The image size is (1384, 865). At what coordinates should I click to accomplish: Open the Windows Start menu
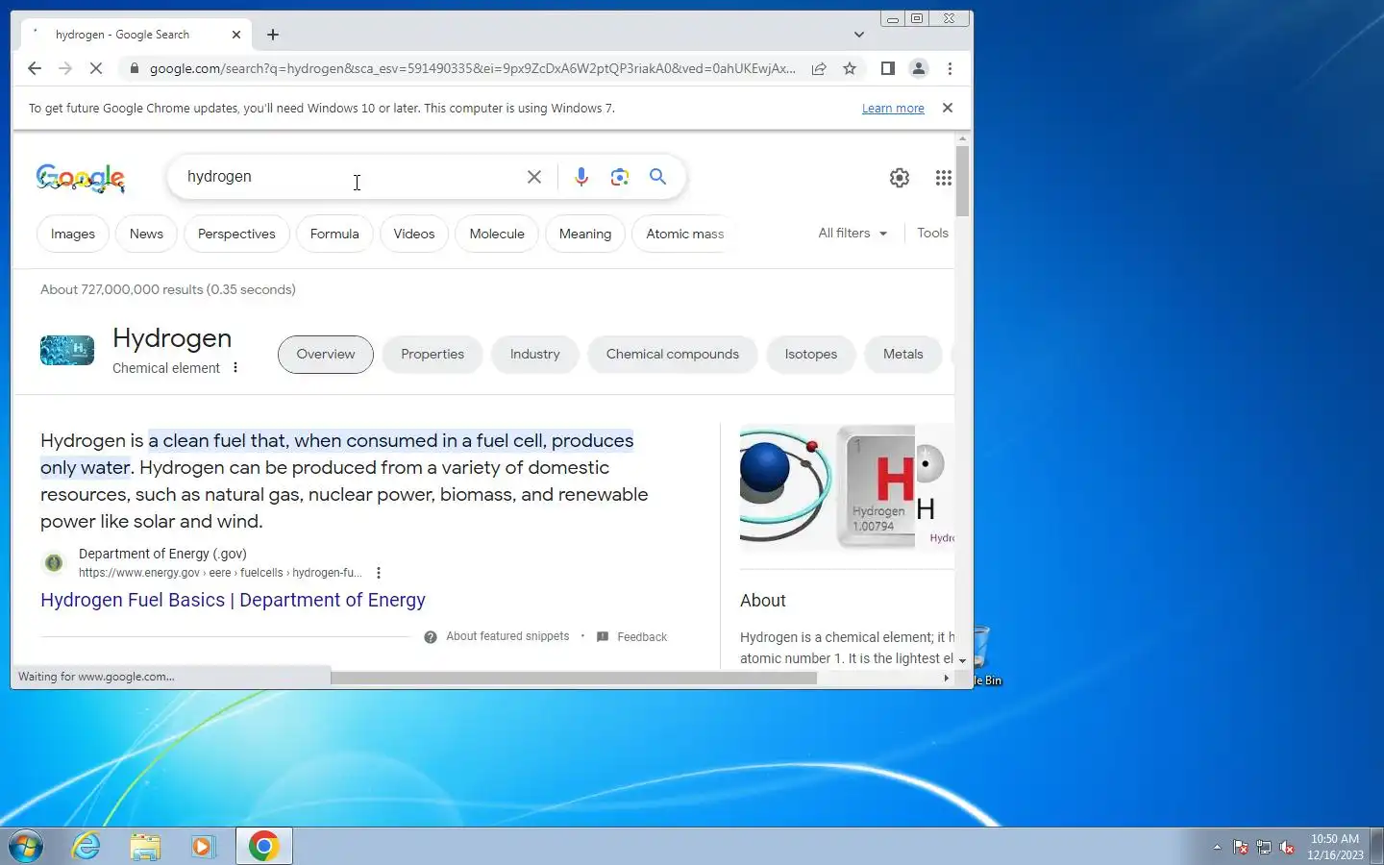coord(26,847)
